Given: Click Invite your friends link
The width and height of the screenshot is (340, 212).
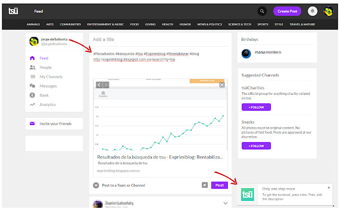Looking at the screenshot, I should 55,123.
